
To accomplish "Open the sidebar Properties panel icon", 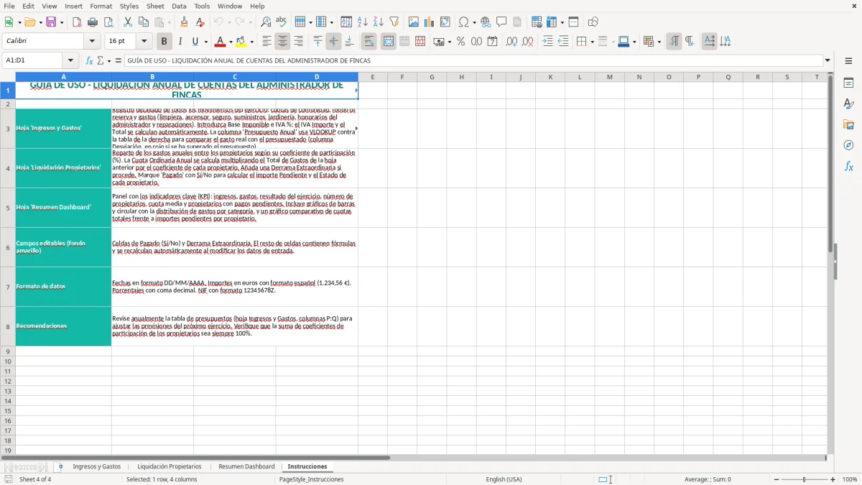I will [x=848, y=83].
